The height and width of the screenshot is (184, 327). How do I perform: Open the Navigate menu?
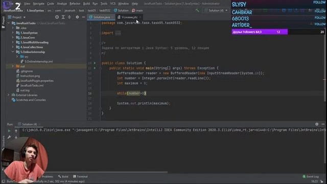point(39,4)
